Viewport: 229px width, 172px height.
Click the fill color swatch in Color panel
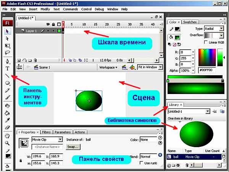pyautogui.click(x=177, y=37)
